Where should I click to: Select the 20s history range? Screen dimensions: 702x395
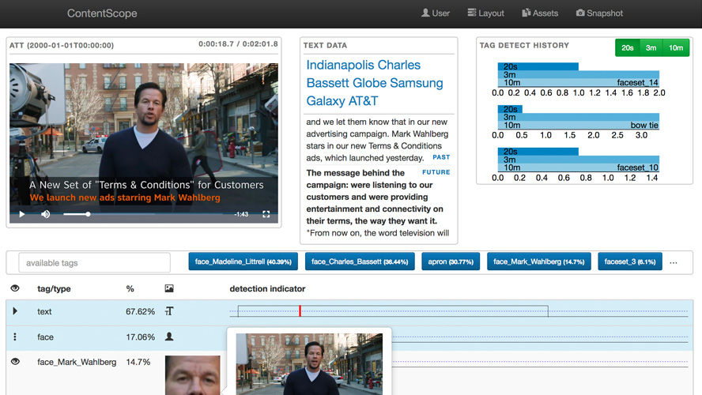click(627, 47)
